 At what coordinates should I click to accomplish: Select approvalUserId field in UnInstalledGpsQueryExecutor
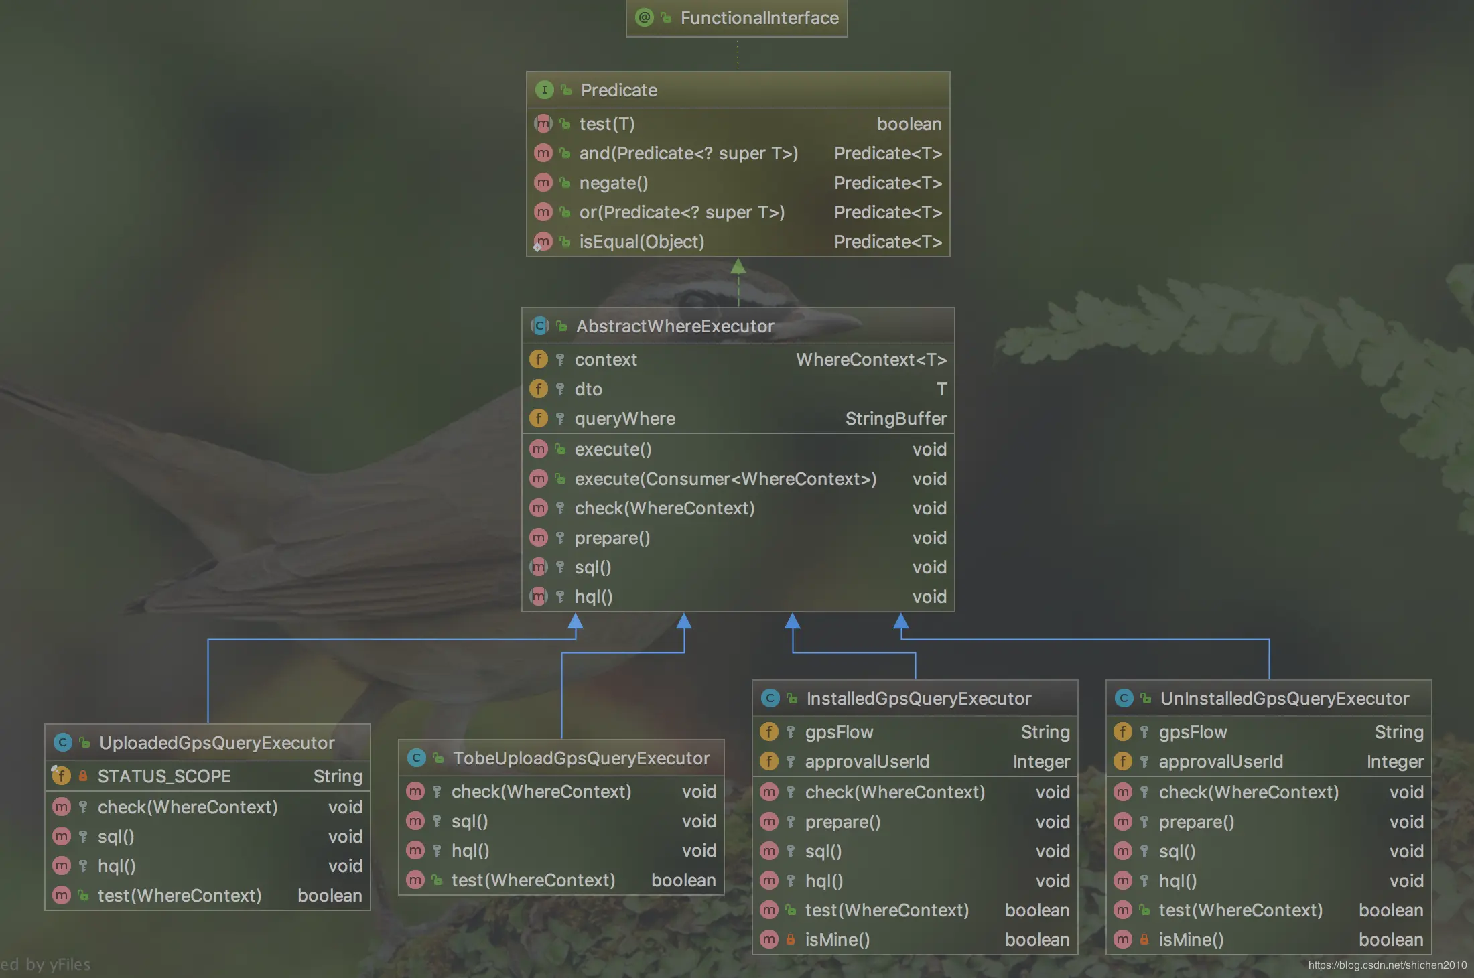click(x=1220, y=761)
